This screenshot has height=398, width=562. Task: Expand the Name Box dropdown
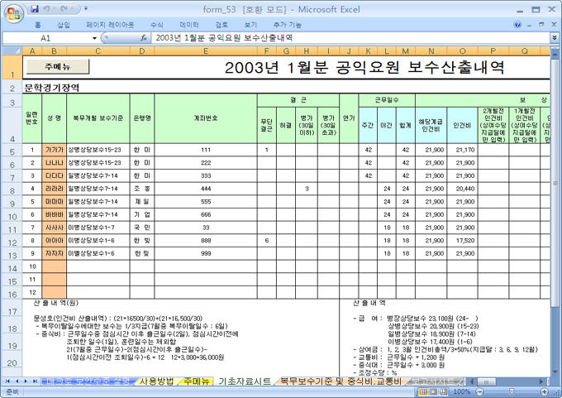coord(94,38)
